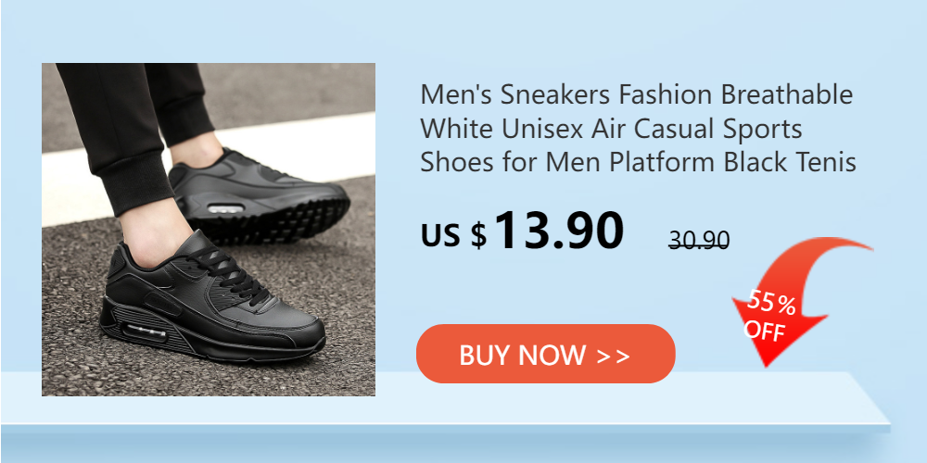Click the 'US $' currency label
This screenshot has width=927, height=463.
453,234
